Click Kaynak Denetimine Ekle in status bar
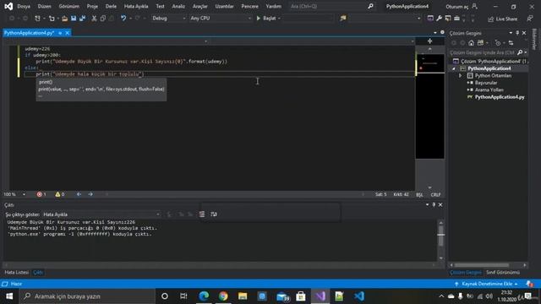Image resolution: width=541 pixels, height=304 pixels. coord(487,284)
